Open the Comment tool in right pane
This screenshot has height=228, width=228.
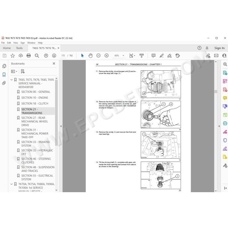click(x=225, y=98)
